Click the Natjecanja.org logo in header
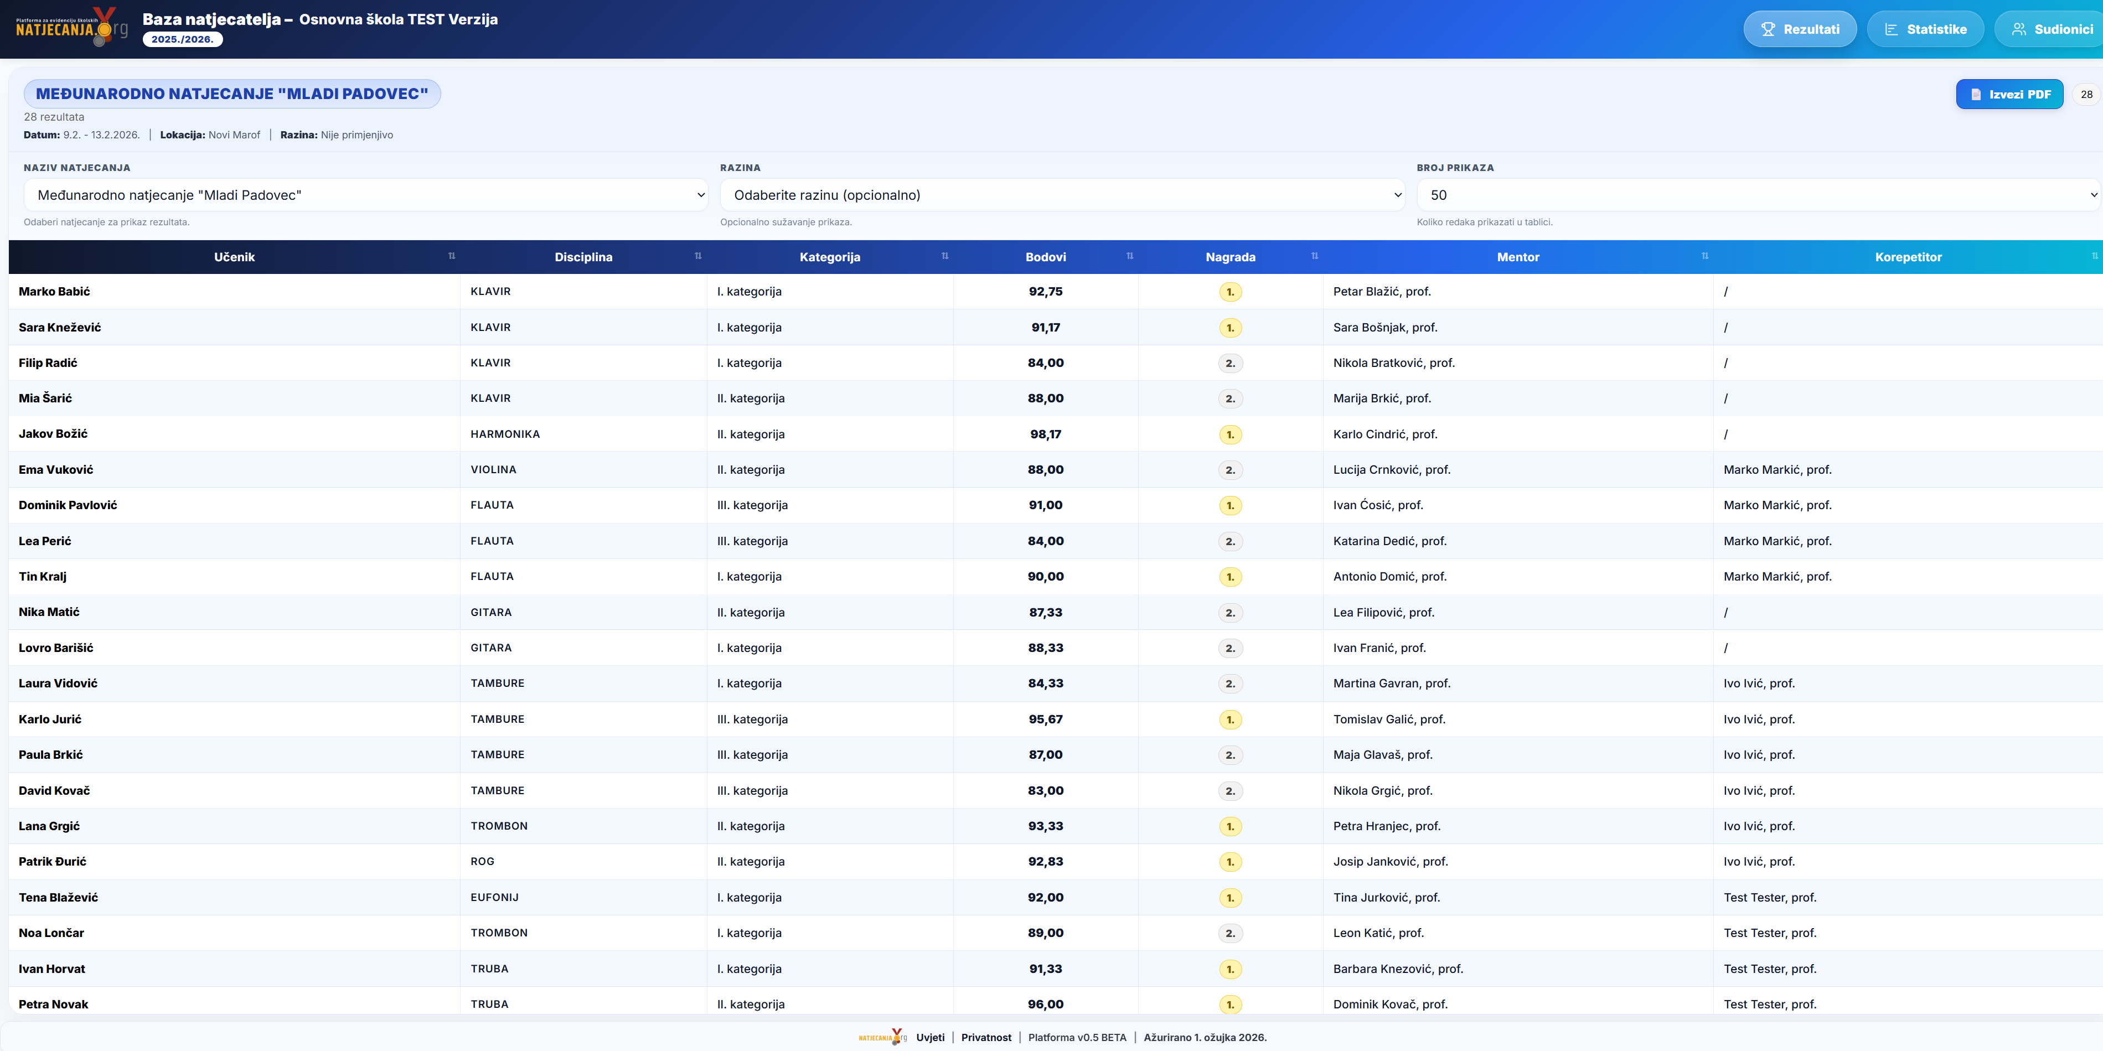This screenshot has height=1051, width=2103. tap(72, 28)
